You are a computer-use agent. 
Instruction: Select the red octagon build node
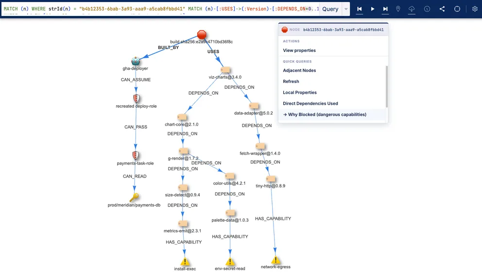point(202,34)
